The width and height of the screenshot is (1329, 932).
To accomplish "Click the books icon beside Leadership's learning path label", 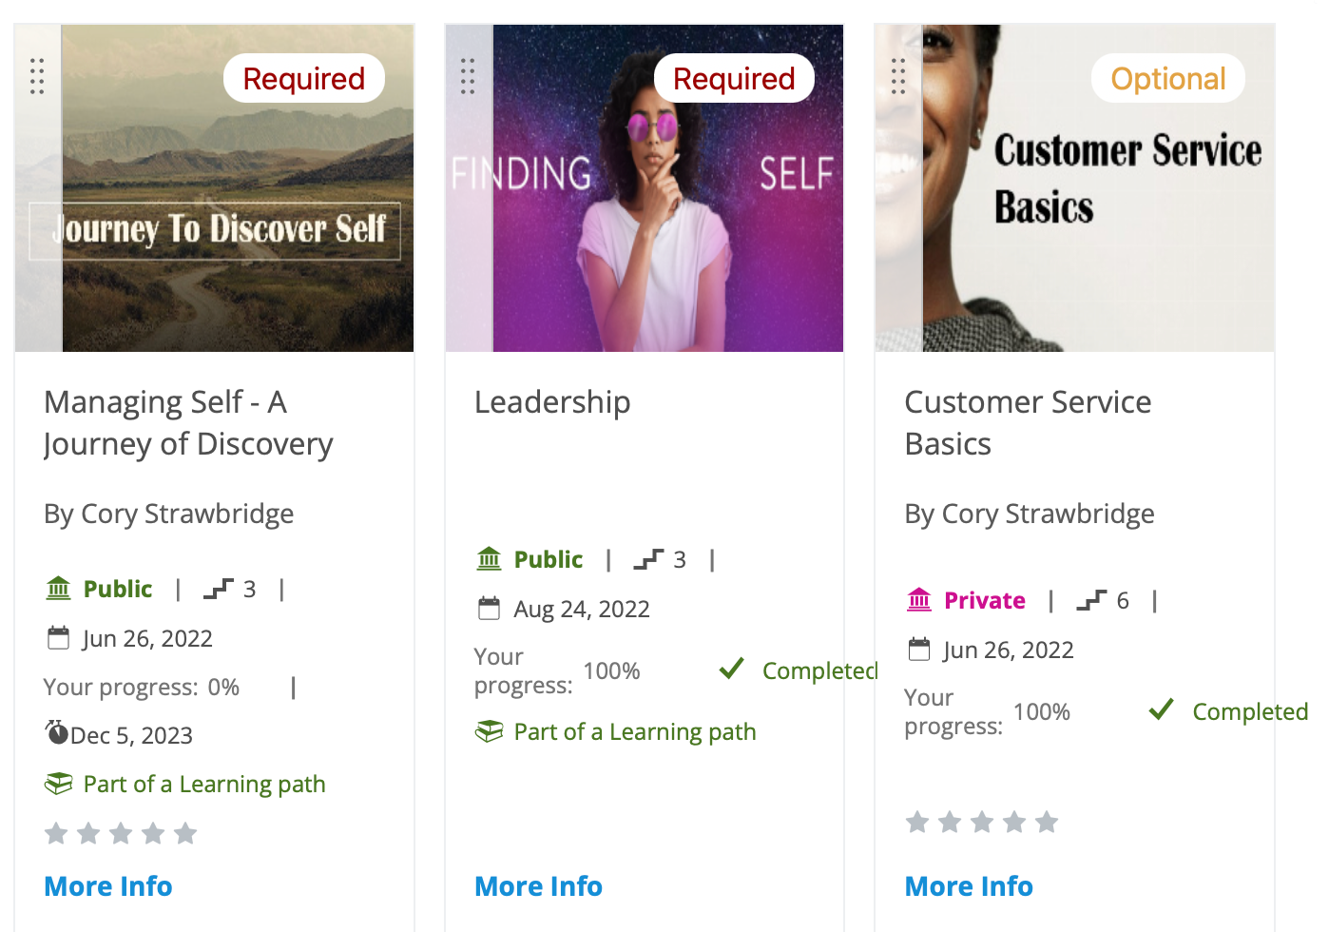I will click(x=489, y=731).
